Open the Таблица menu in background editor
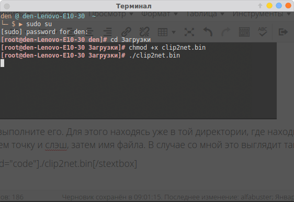 [205, 14]
